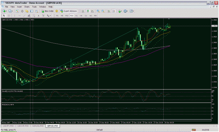Switch to the EURUSD,M30 chart tab

(38, 126)
